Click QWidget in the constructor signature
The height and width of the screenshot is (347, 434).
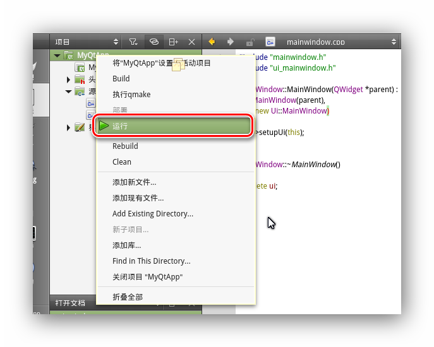tap(348, 90)
